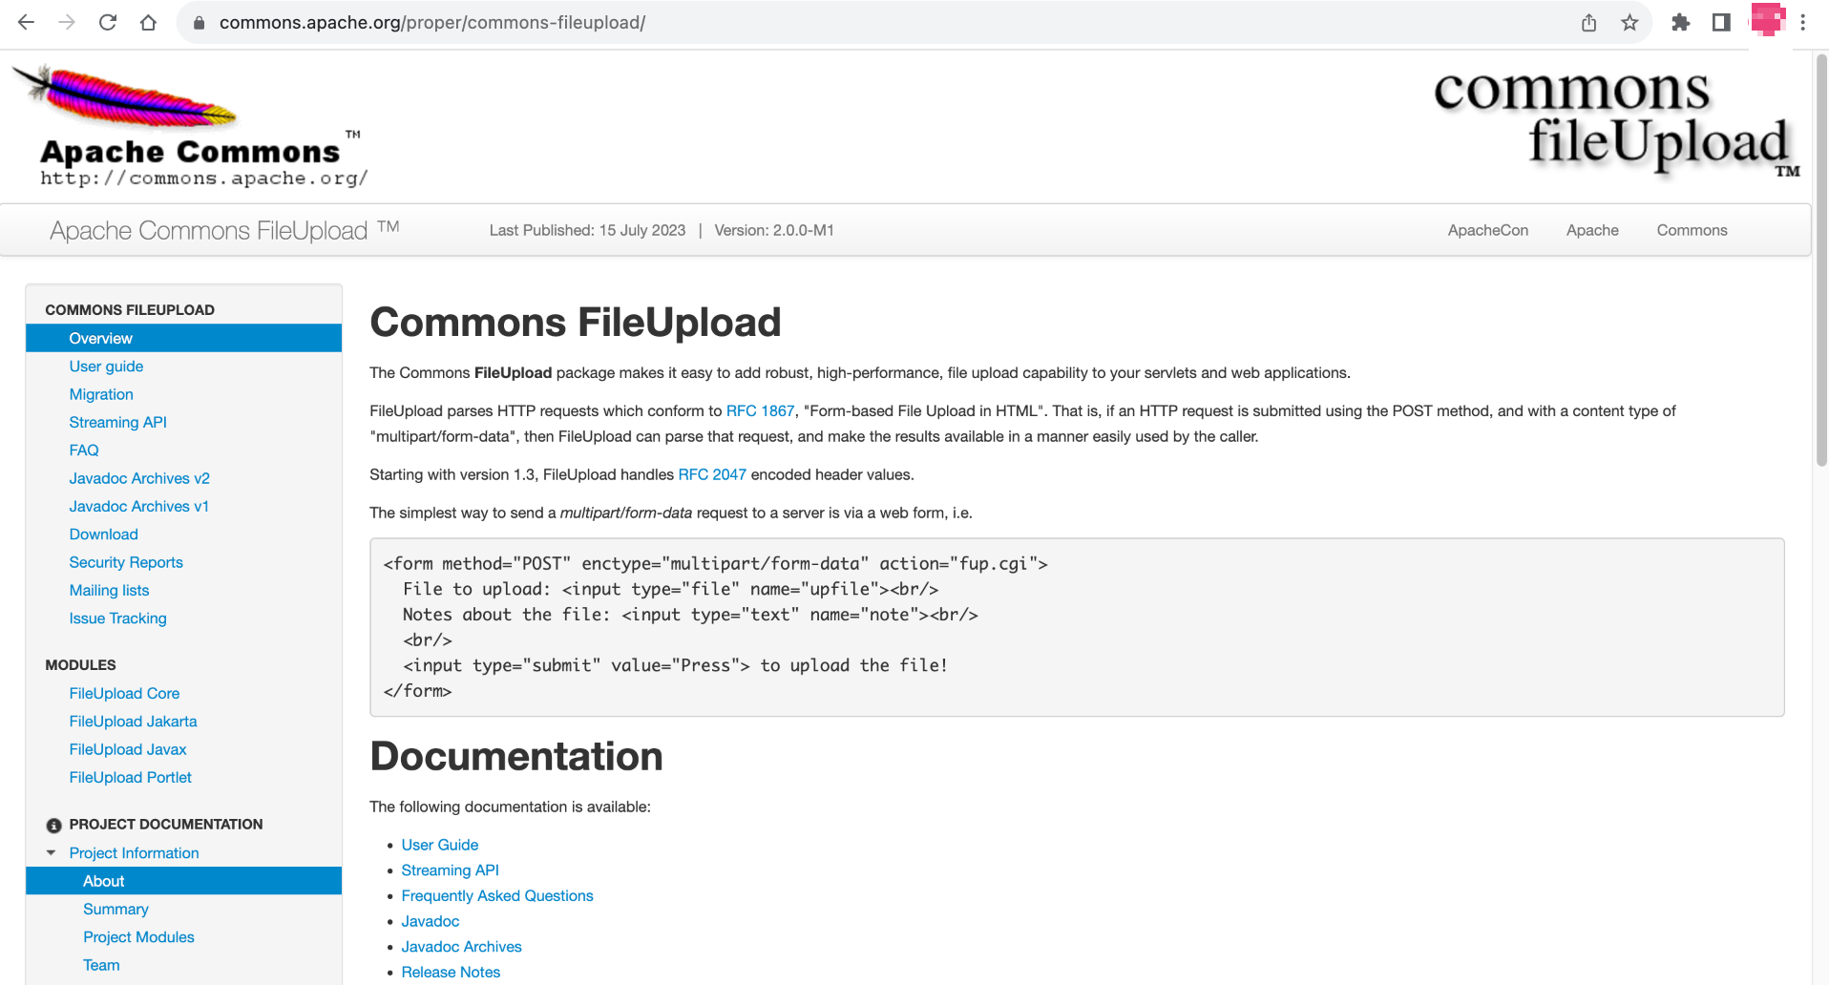Follow the RFC 1867 link
This screenshot has width=1829, height=985.
760,410
